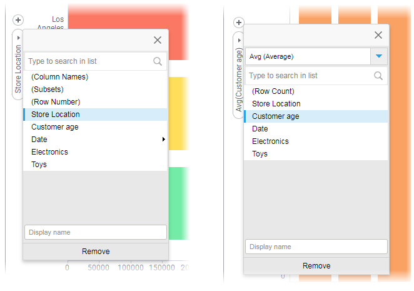Open the Avg(Customer age) axis selector arrow
Screen dimensions: 414x291
point(239,41)
